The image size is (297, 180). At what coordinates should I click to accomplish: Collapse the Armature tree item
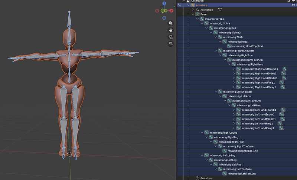click(188, 5)
